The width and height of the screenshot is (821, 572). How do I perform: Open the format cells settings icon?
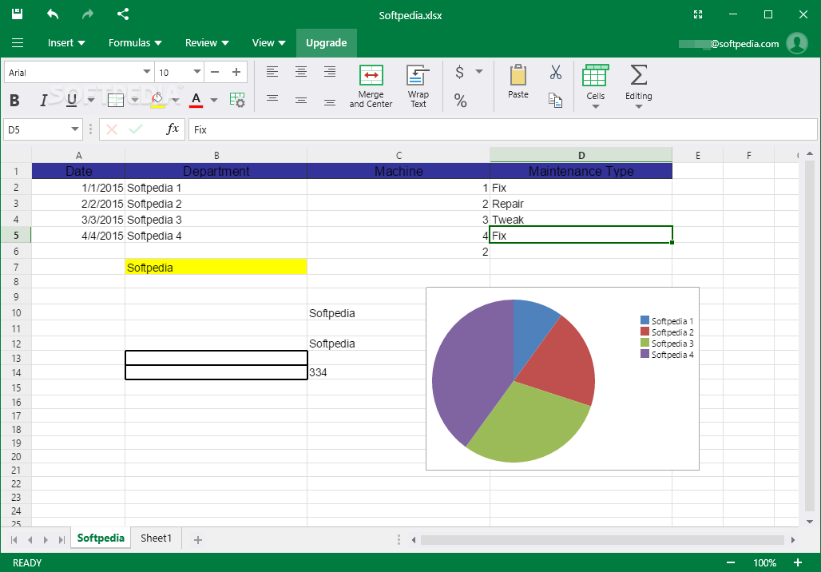click(237, 100)
